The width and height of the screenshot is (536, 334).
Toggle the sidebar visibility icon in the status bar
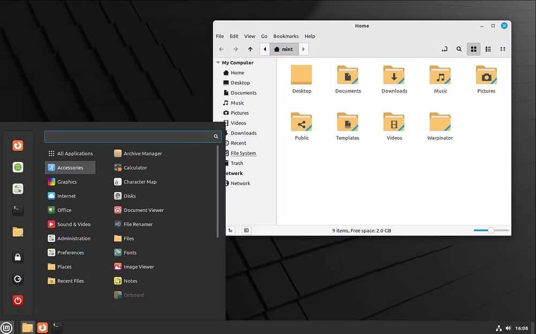pos(246,230)
